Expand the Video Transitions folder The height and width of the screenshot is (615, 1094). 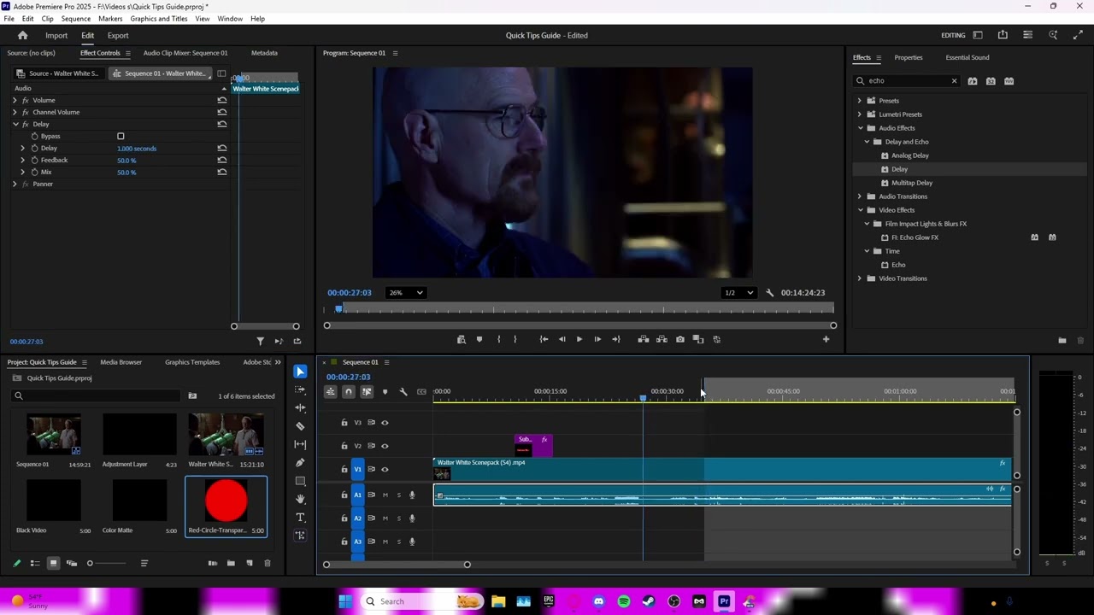click(x=860, y=278)
